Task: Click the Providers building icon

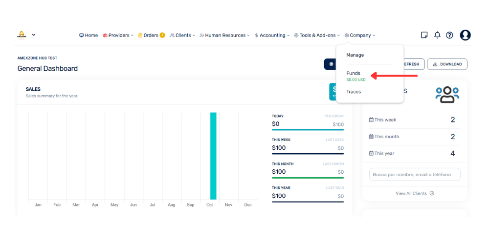Action: [105, 36]
